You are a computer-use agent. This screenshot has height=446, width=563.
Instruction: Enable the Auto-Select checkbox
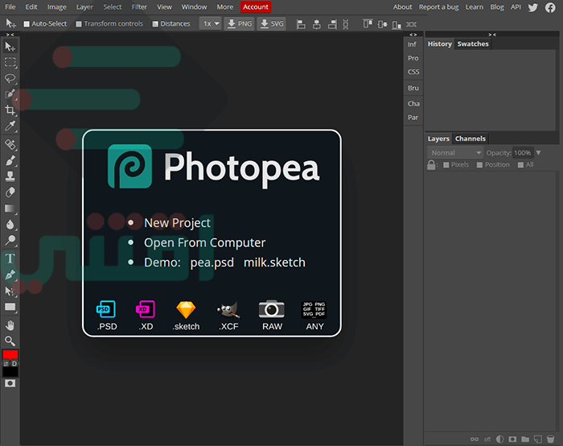[27, 24]
